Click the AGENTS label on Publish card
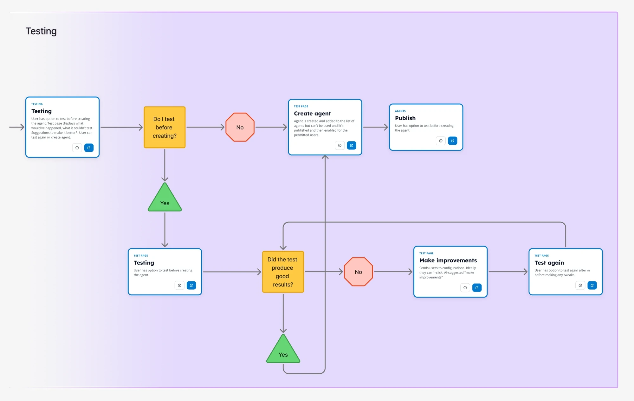This screenshot has width=634, height=401. [x=400, y=111]
